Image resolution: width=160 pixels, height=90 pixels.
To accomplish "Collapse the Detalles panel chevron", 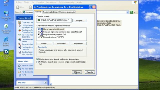I will tap(45, 82).
